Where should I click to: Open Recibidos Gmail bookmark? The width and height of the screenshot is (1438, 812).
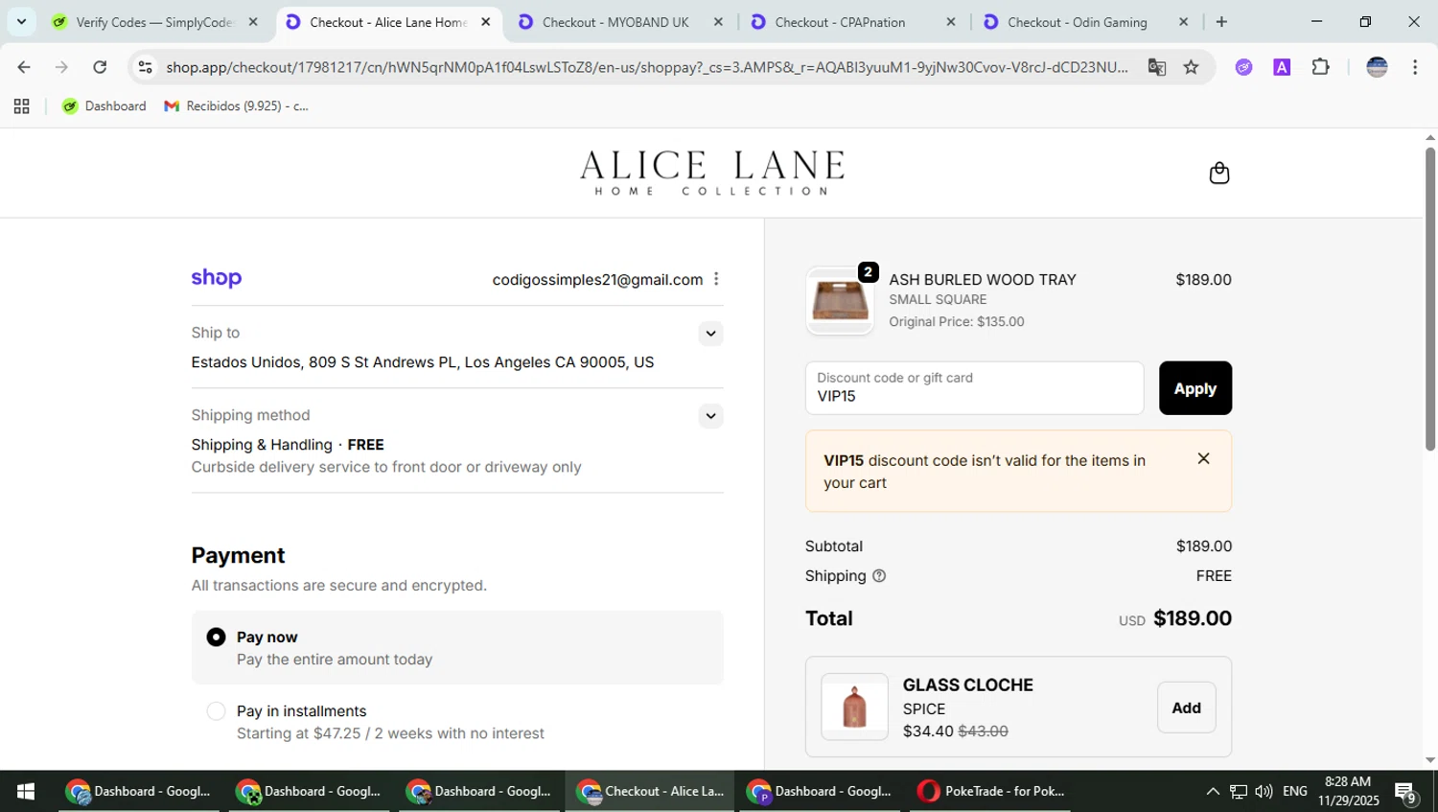(237, 106)
